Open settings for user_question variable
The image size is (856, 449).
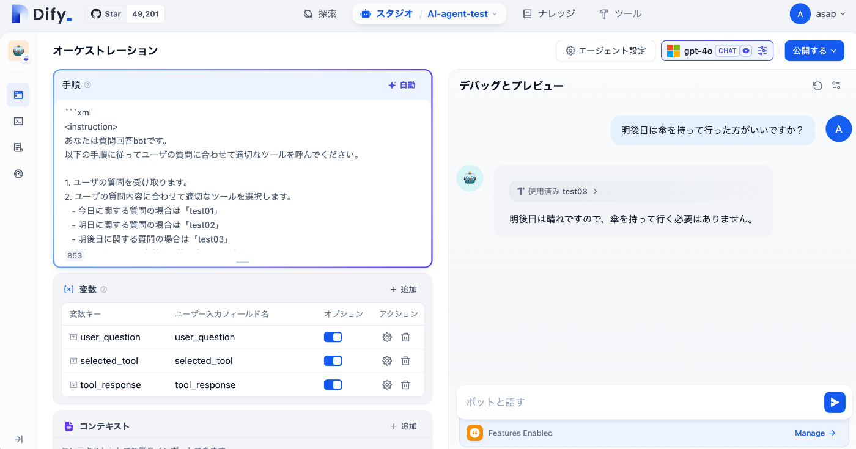coord(387,337)
